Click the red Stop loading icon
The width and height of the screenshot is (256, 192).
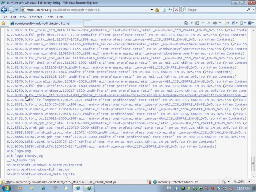[x=176, y=10]
